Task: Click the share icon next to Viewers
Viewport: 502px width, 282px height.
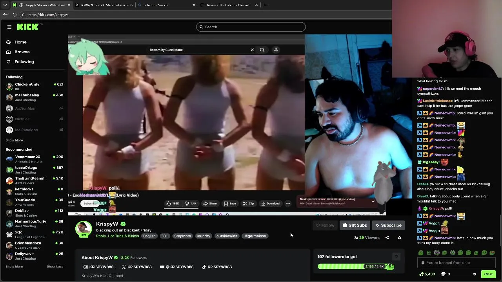Action: (387, 238)
